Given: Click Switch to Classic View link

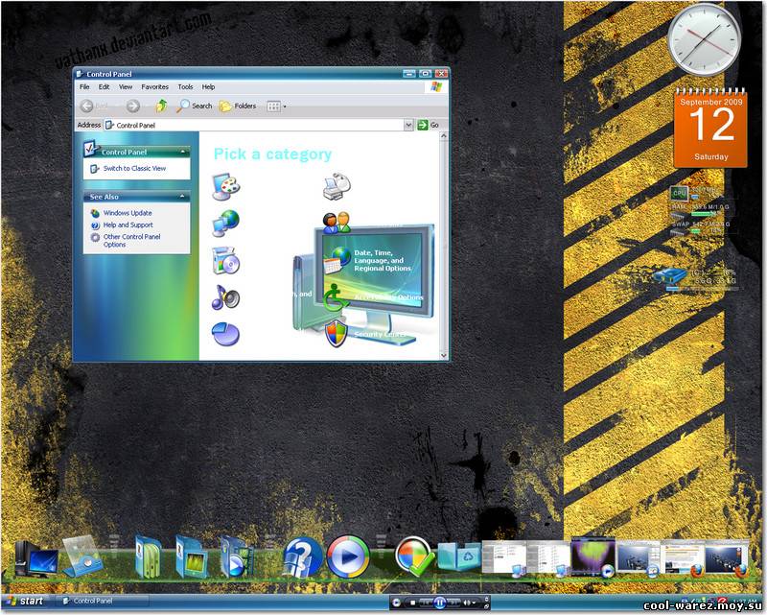Looking at the screenshot, I should click(x=134, y=169).
